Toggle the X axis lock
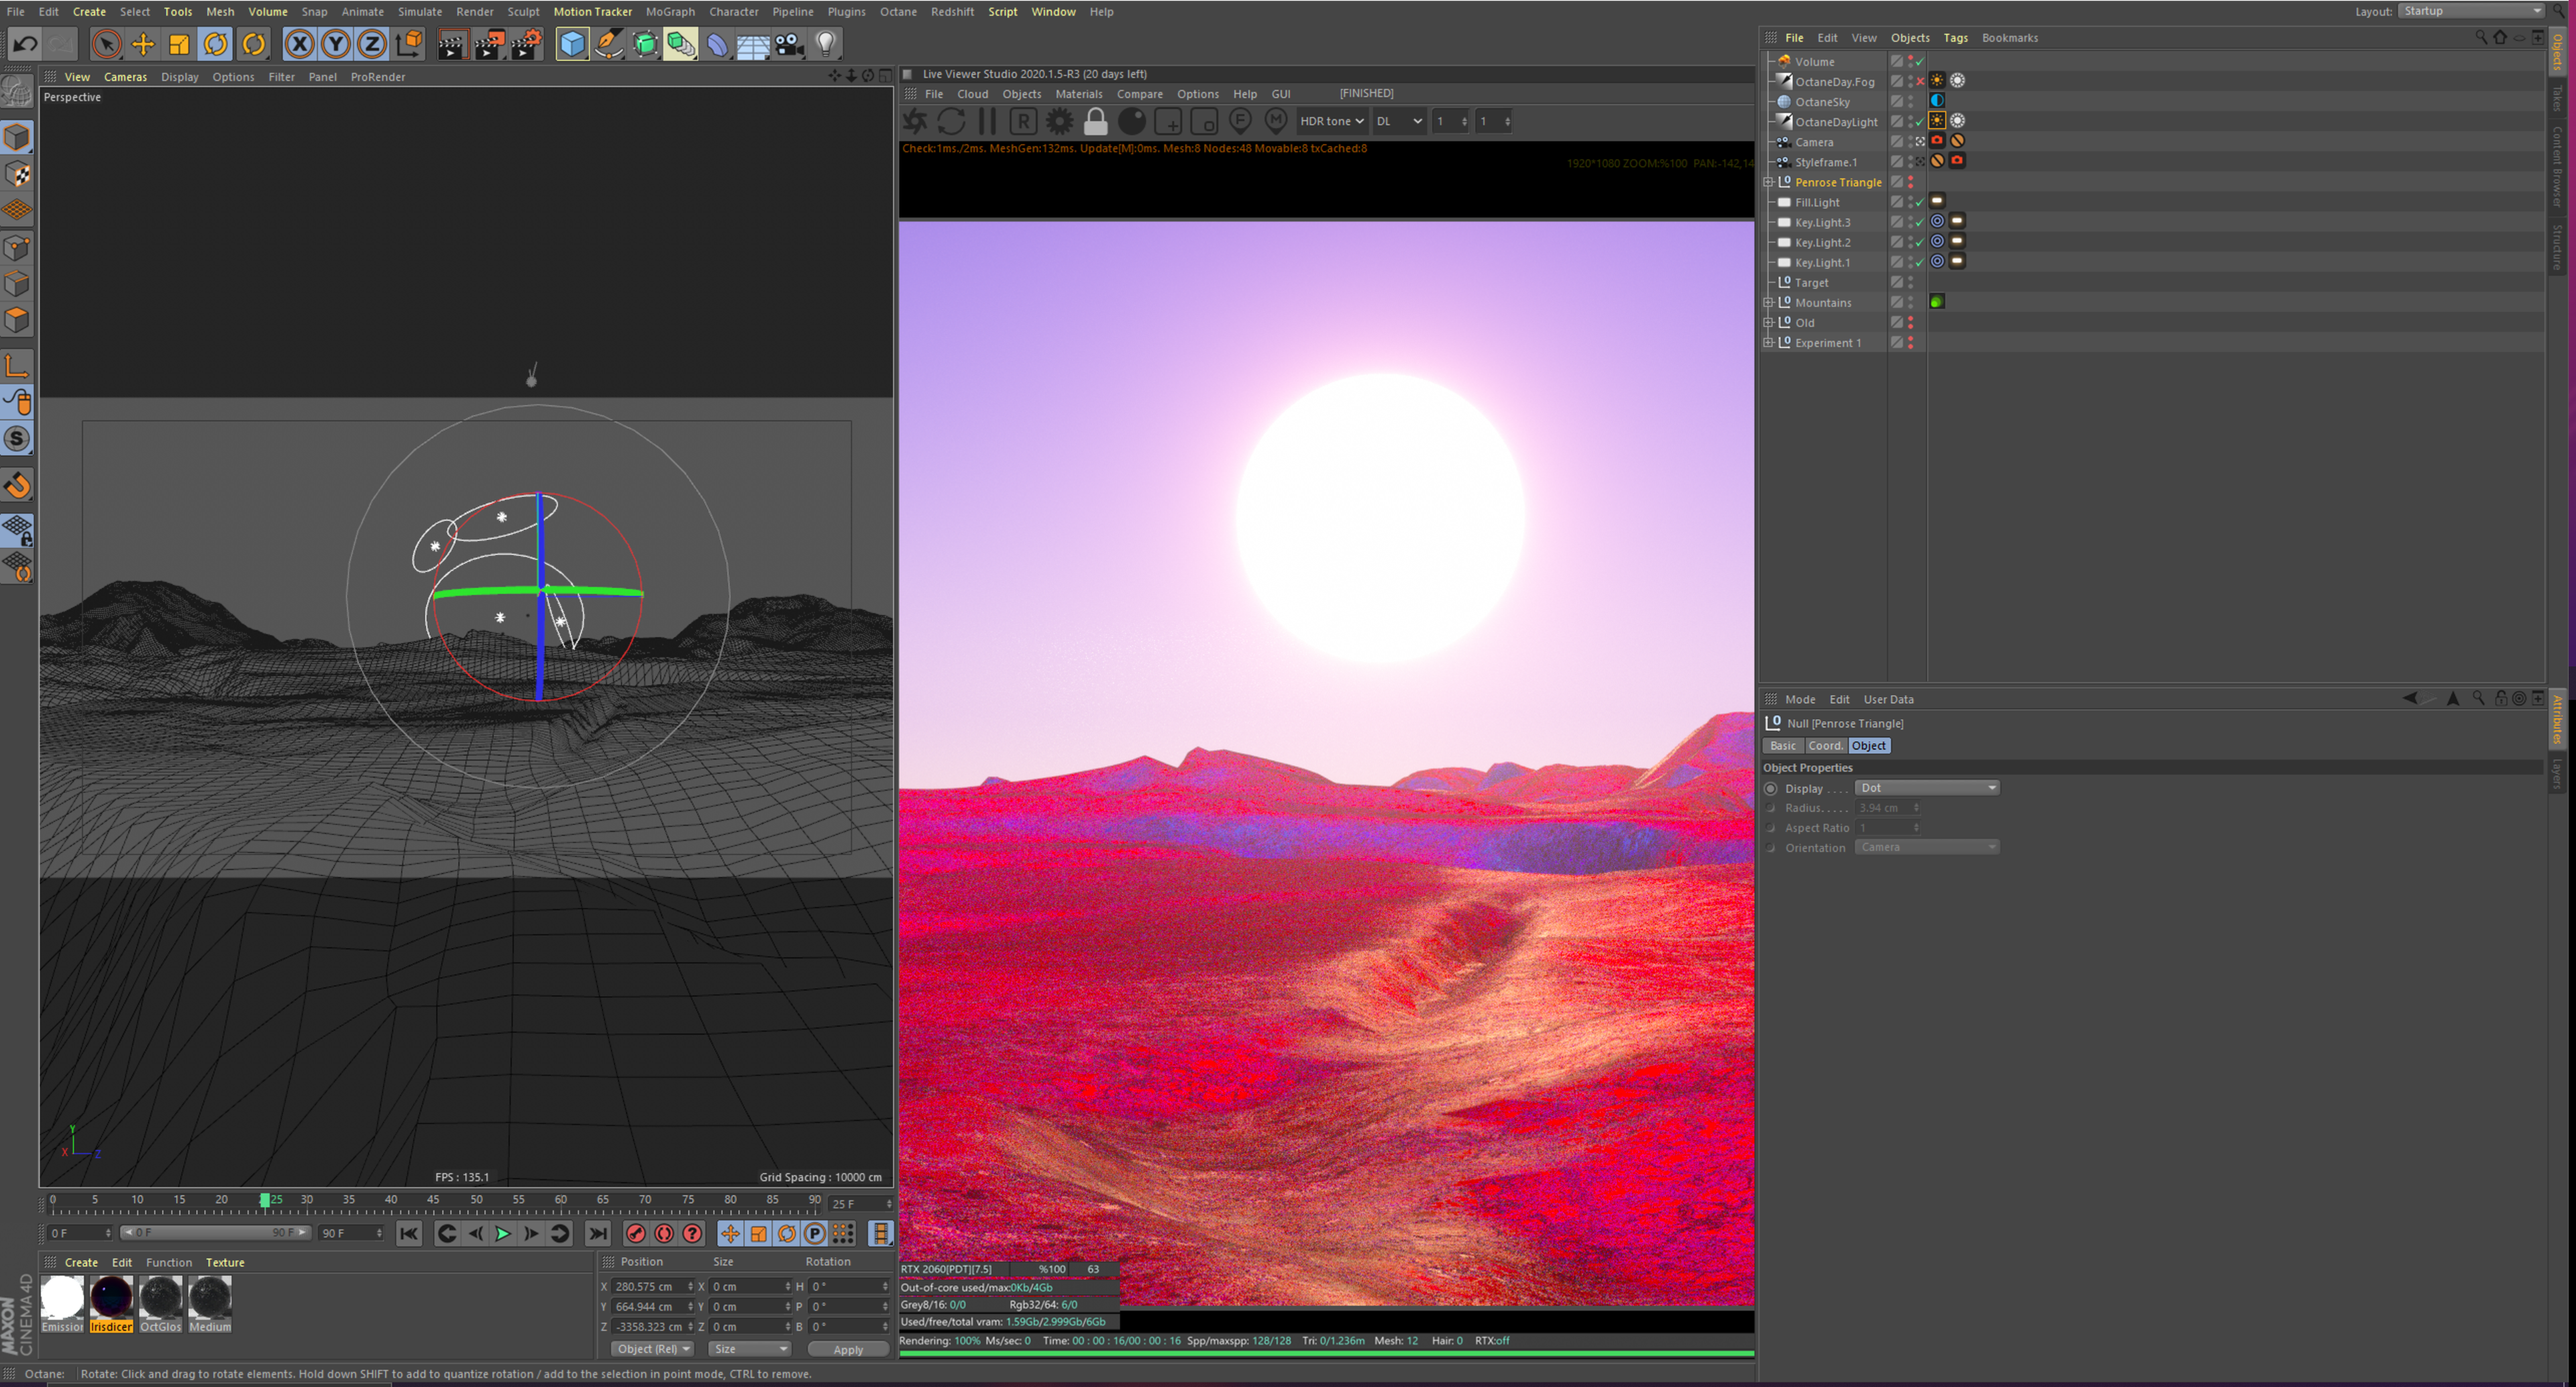This screenshot has height=1387, width=2576. pyautogui.click(x=299, y=44)
